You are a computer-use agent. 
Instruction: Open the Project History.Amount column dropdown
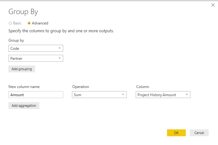point(163,95)
